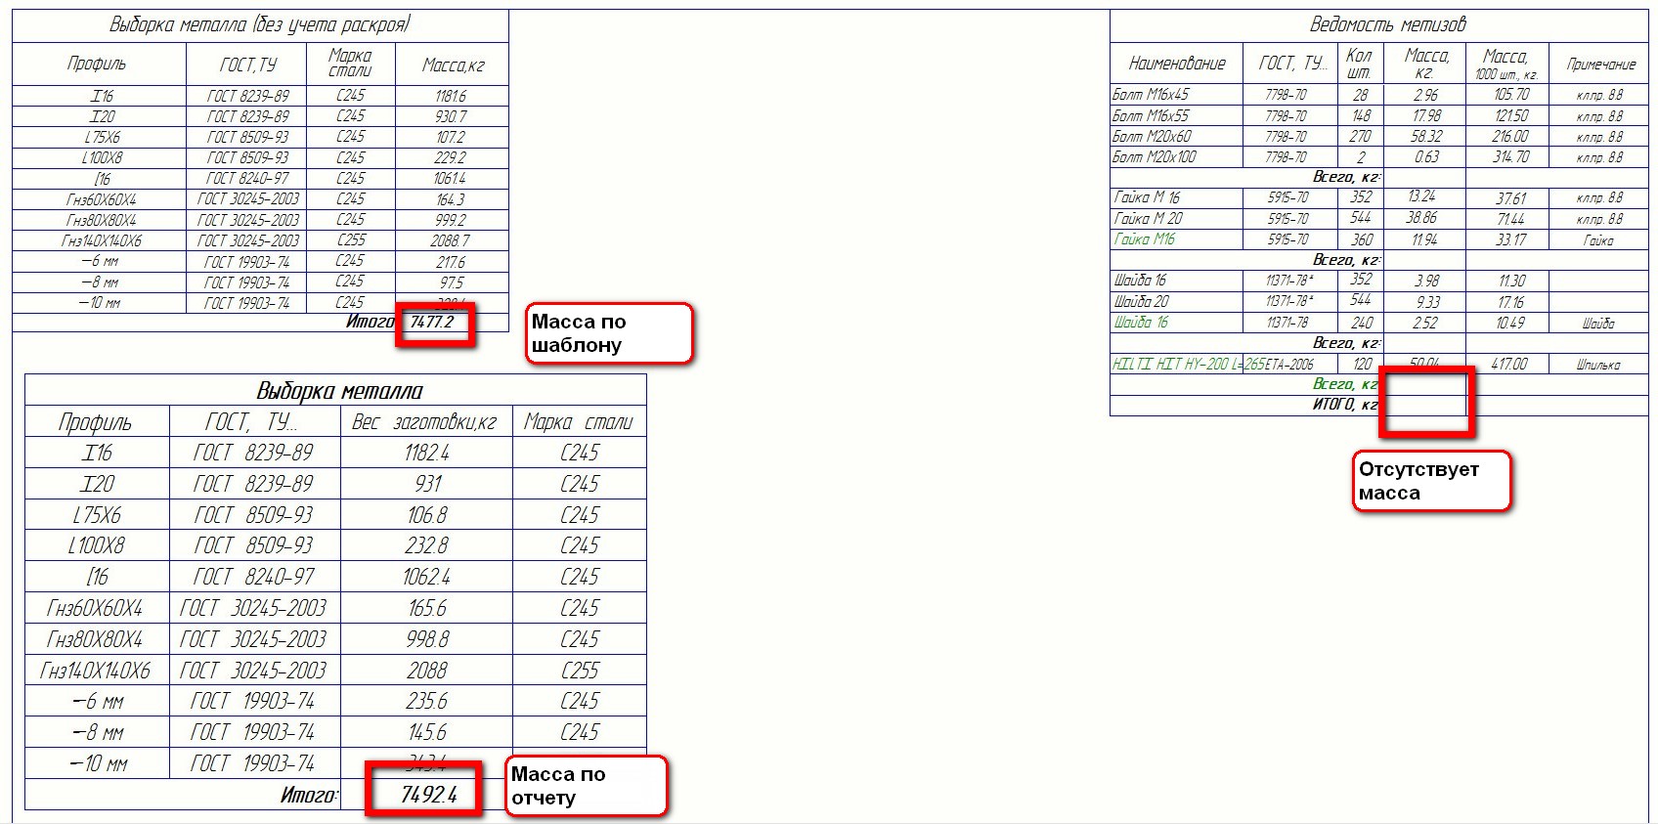
Task: Select the 'Вес заготовки,кг' column header
Action: (x=424, y=422)
